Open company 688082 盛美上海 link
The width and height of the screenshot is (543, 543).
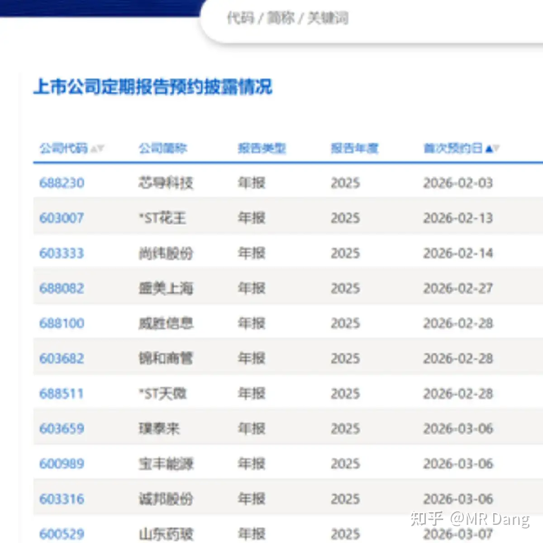[x=62, y=288]
